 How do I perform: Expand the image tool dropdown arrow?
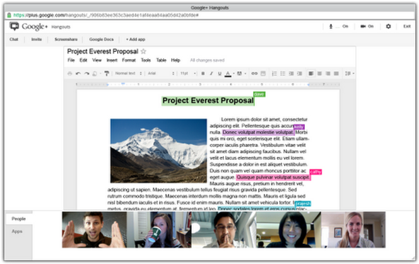point(245,74)
